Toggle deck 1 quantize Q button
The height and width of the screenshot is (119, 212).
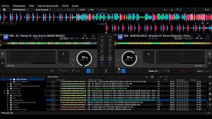coord(95,56)
